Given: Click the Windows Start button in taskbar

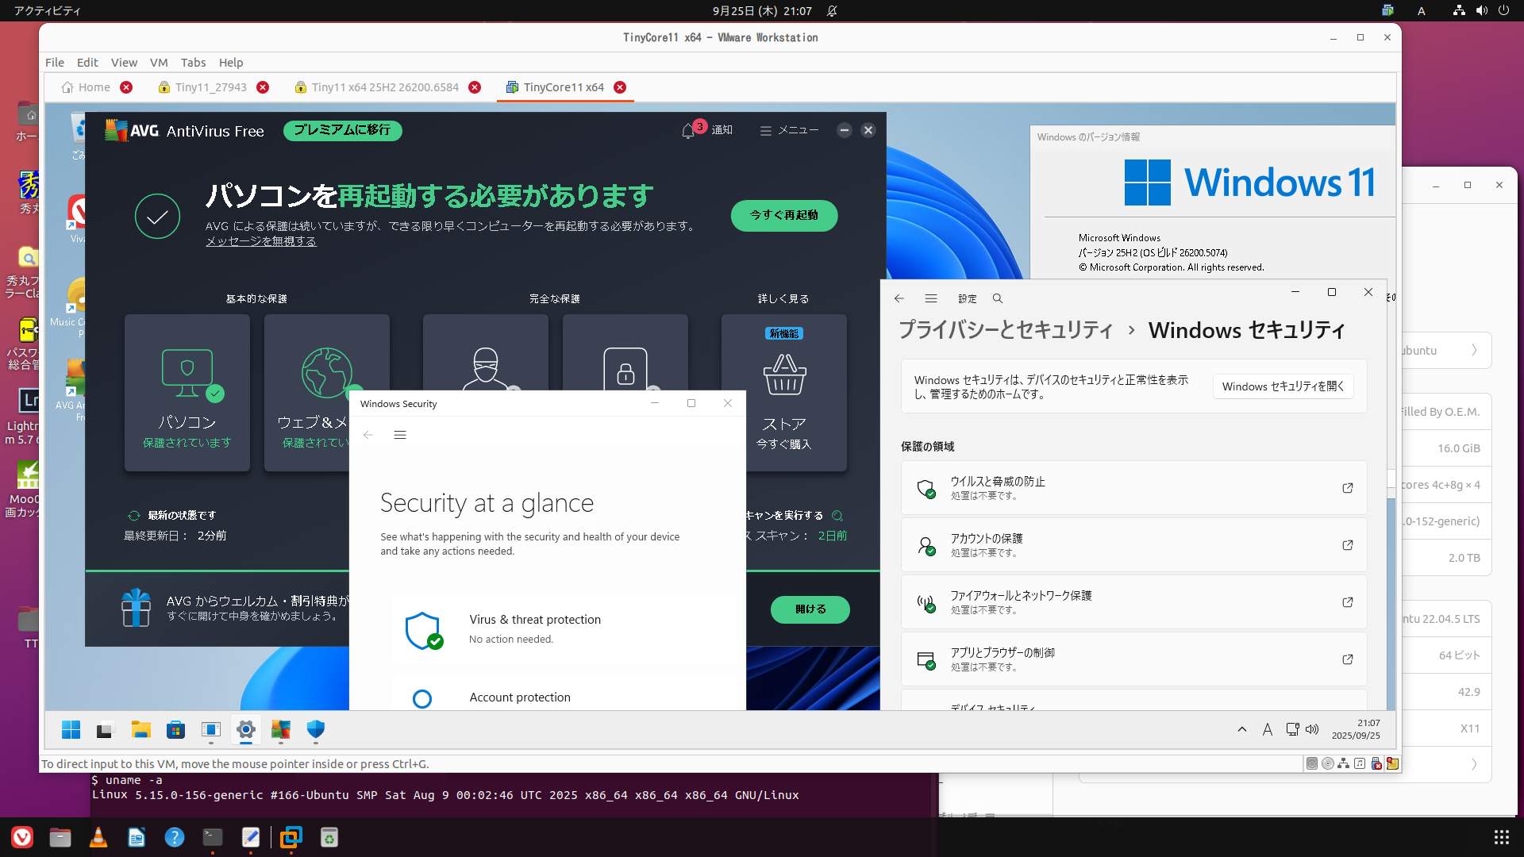Looking at the screenshot, I should (71, 730).
